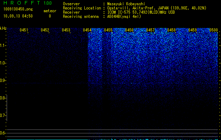Click the 0.6 kHz axis label
221x140 pixels.
tap(2, 133)
